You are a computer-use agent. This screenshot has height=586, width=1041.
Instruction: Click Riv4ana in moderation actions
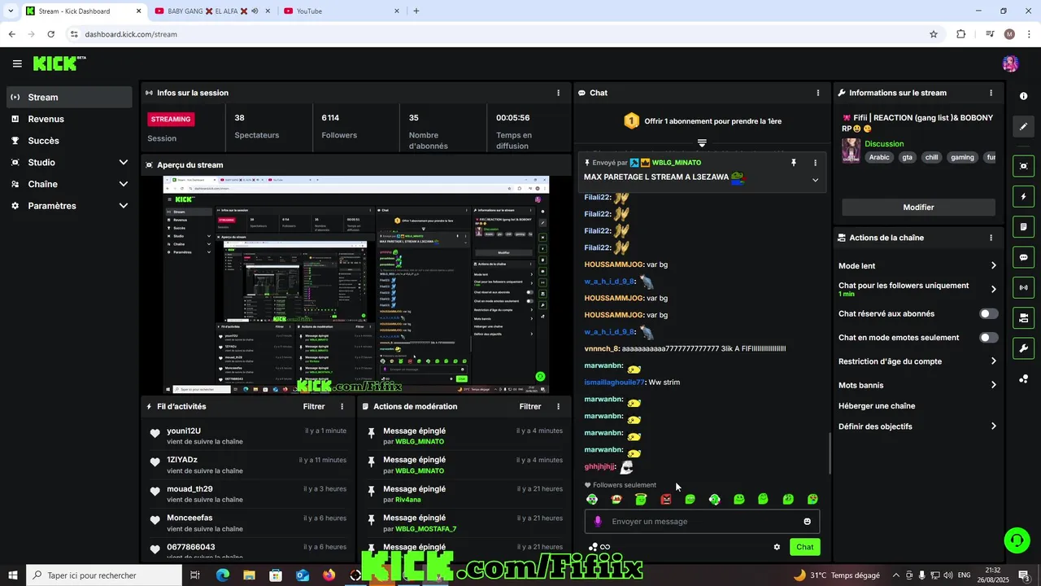click(x=408, y=500)
